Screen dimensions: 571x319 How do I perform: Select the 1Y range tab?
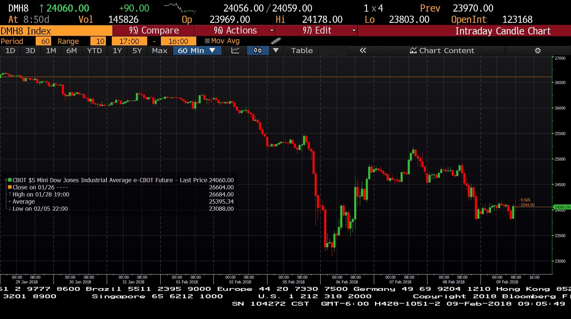(117, 50)
